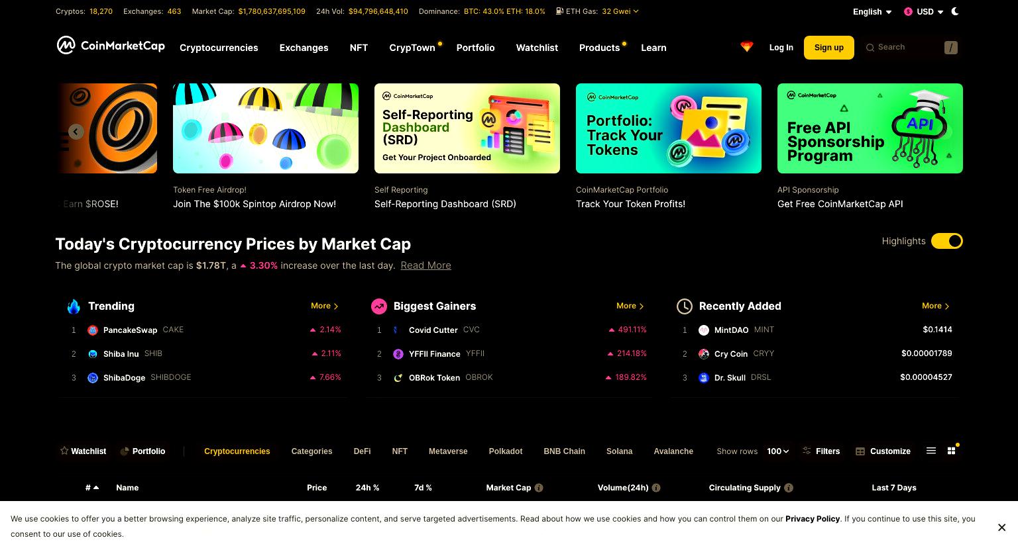Click Market Cap info icon
The height and width of the screenshot is (552, 1018).
click(x=539, y=488)
